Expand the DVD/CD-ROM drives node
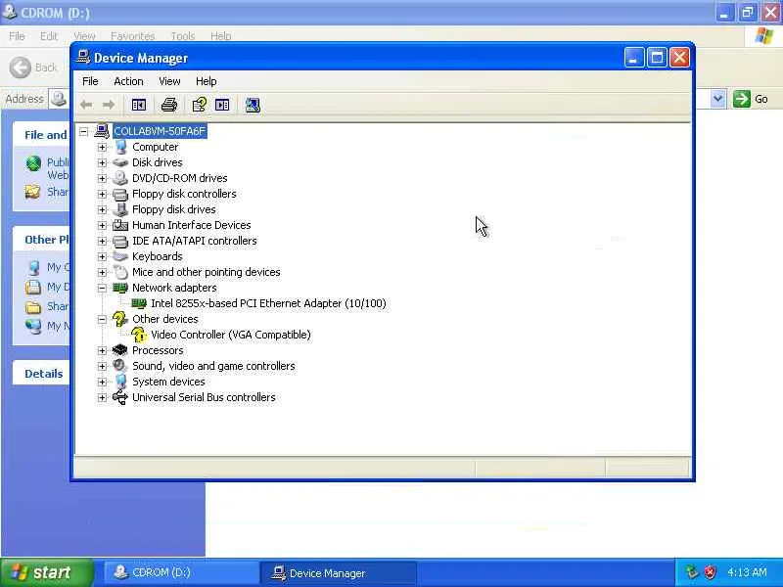The width and height of the screenshot is (783, 587). [x=102, y=179]
